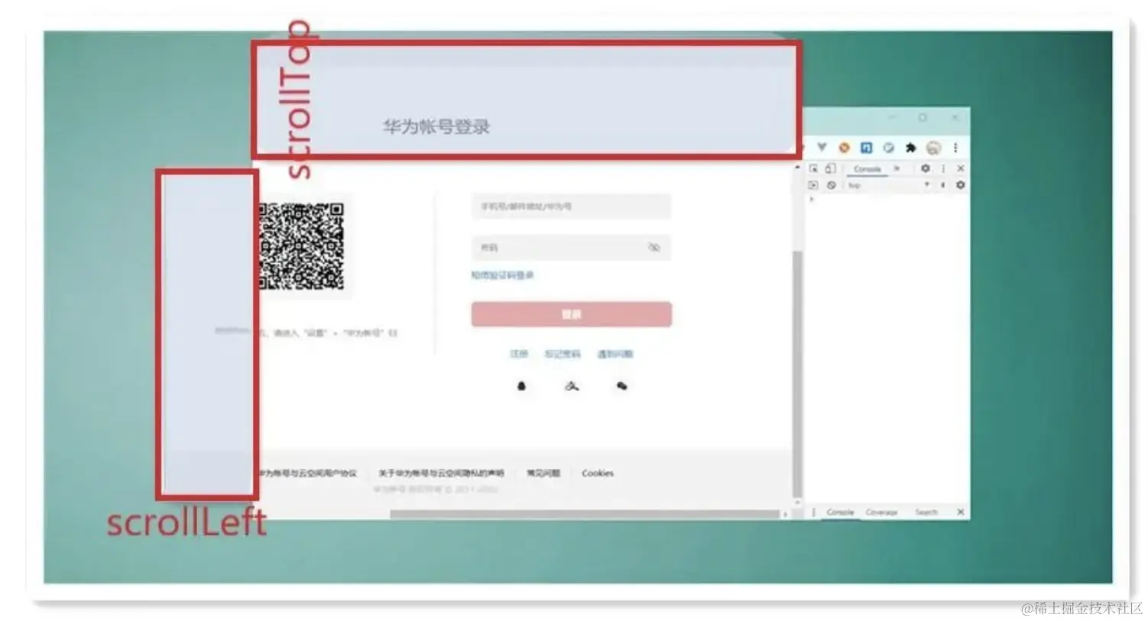1148x621 pixels.
Task: Click the orange round extension icon in Chrome toolbar
Action: [x=845, y=148]
